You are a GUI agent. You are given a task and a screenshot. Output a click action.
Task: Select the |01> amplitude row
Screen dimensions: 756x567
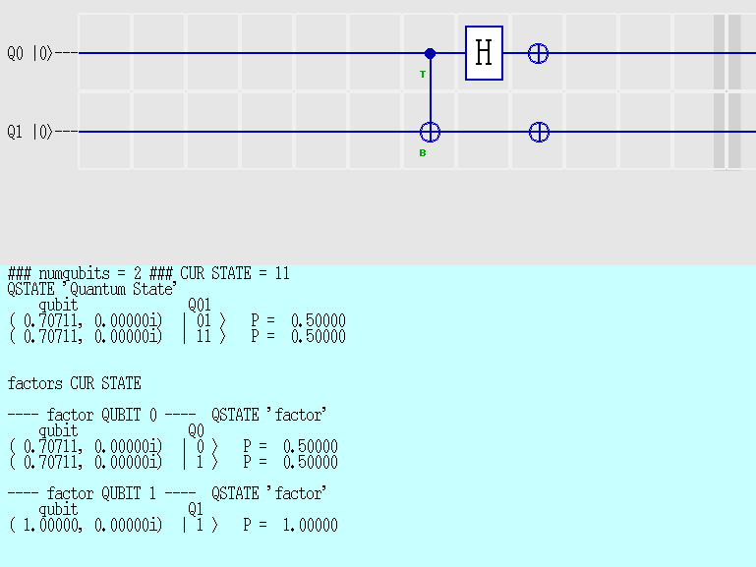(177, 320)
